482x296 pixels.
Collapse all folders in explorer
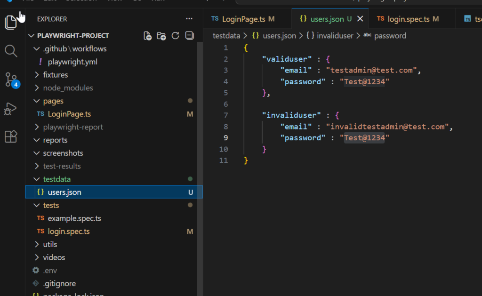[189, 36]
